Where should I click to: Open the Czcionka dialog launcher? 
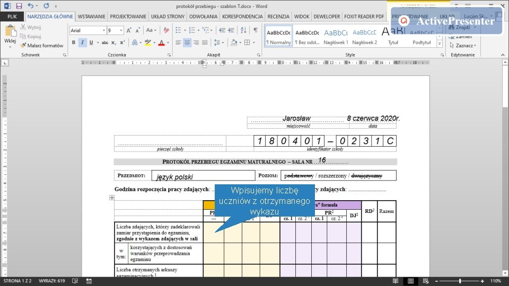click(169, 55)
